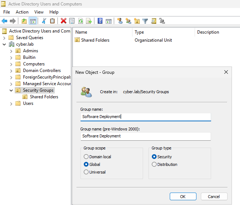This screenshot has width=240, height=205.
Task: Click the Cut scissors icon
Action: point(44,21)
